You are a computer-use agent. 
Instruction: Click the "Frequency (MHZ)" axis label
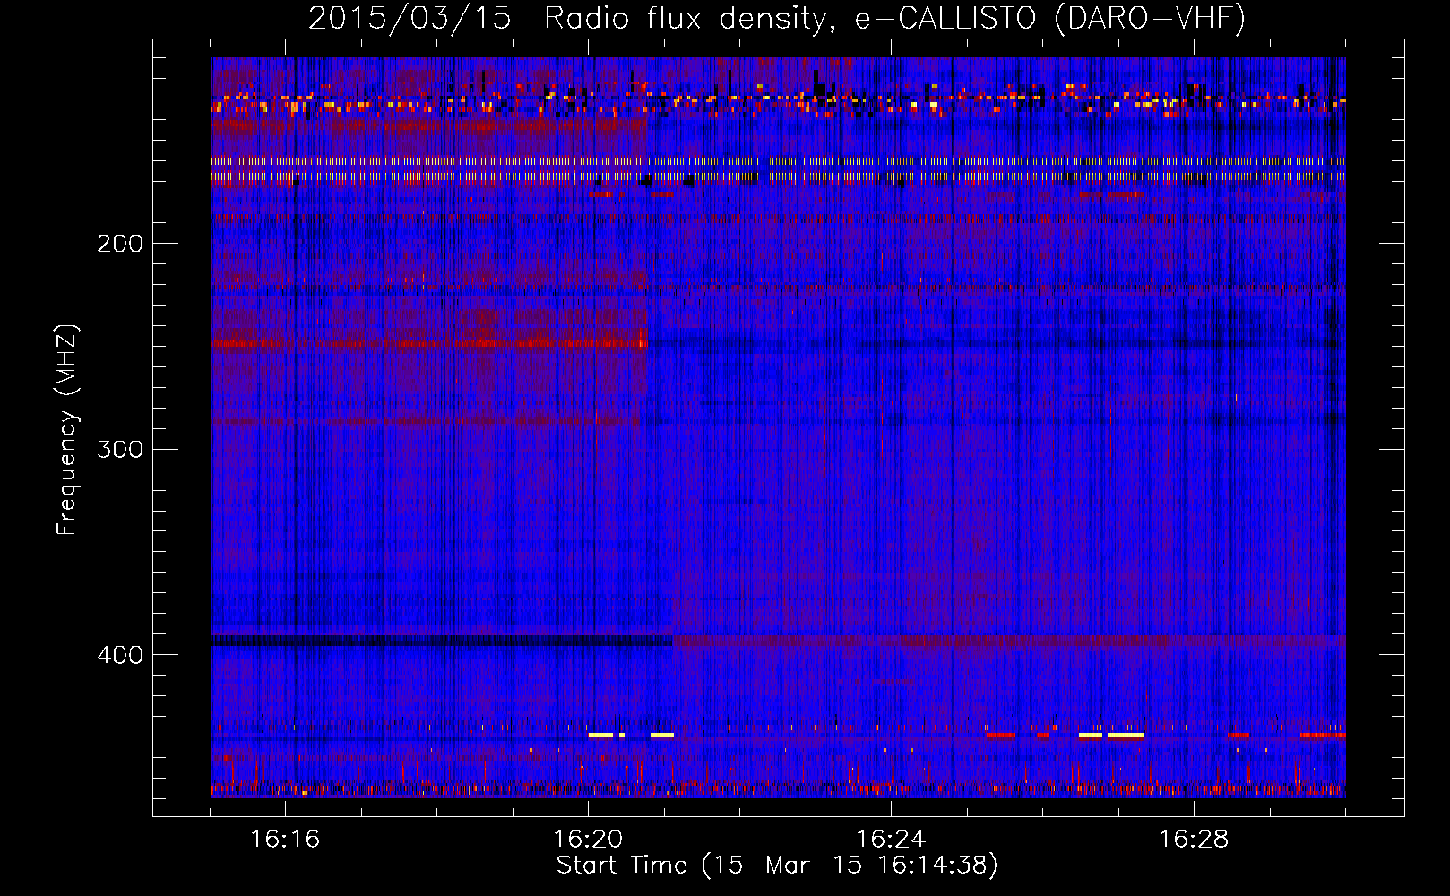point(67,429)
